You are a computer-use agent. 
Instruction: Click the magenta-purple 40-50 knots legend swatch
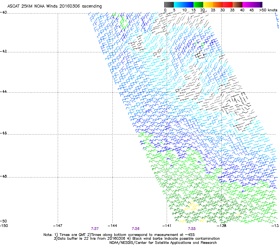pyautogui.click(x=251, y=5)
